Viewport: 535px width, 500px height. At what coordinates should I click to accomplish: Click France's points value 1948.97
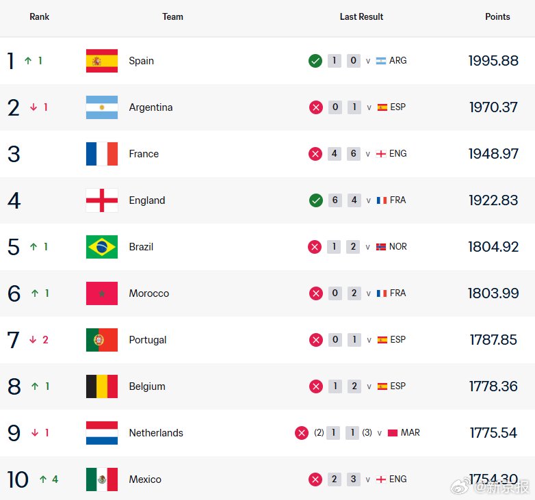click(493, 154)
